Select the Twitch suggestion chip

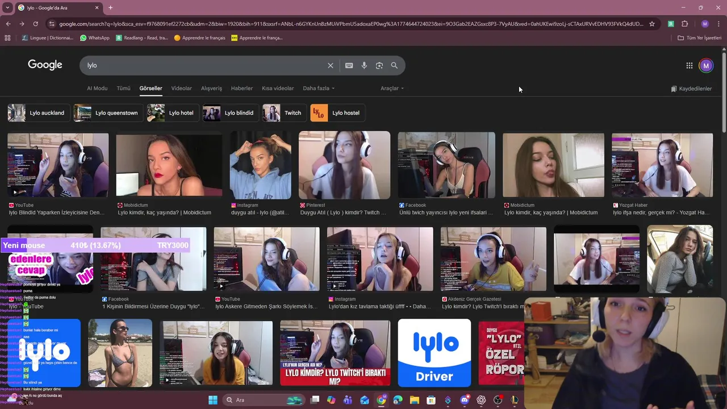click(x=285, y=113)
